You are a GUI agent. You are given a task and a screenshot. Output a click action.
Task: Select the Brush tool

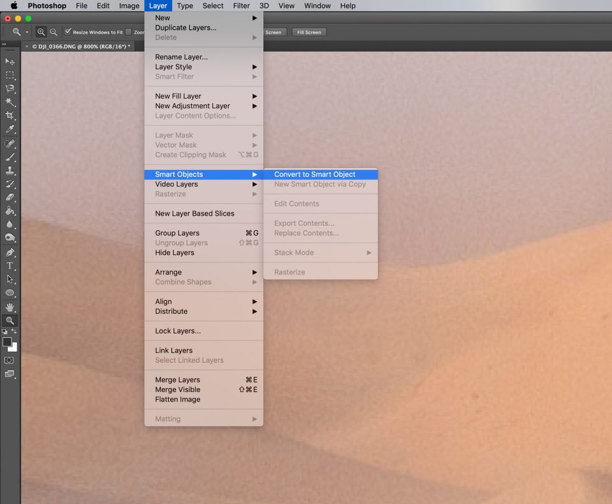tap(10, 157)
